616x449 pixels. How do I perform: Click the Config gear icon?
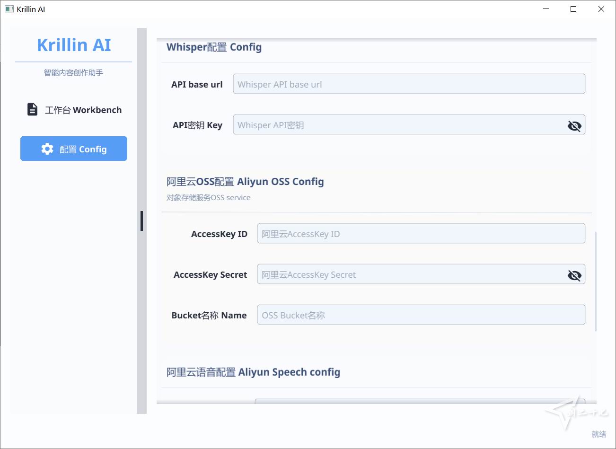(x=47, y=149)
